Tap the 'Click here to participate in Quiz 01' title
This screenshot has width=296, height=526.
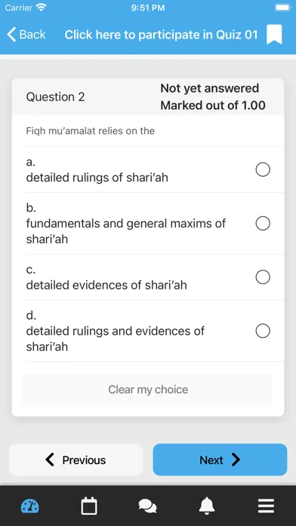[x=162, y=35]
